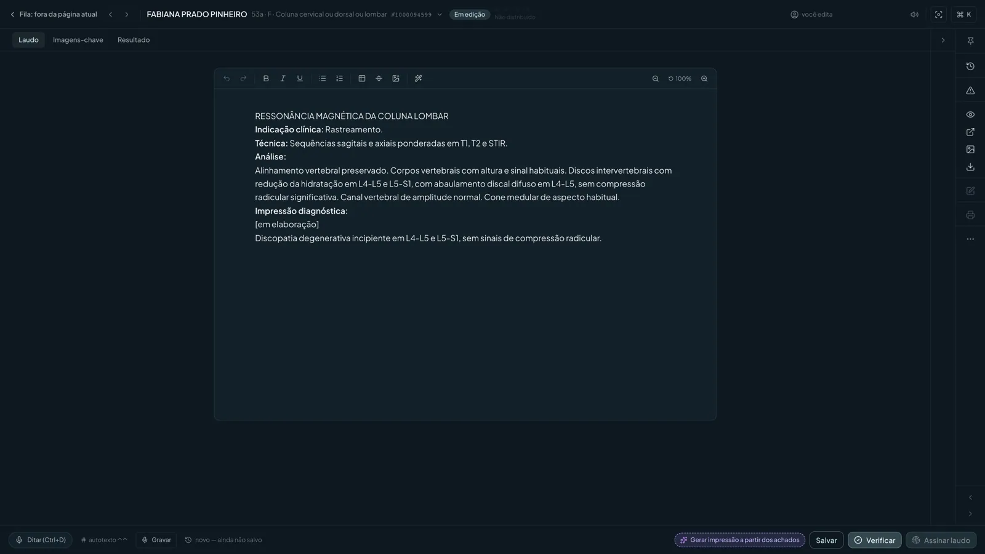
Task: Zoom in the report page
Action: pyautogui.click(x=704, y=79)
